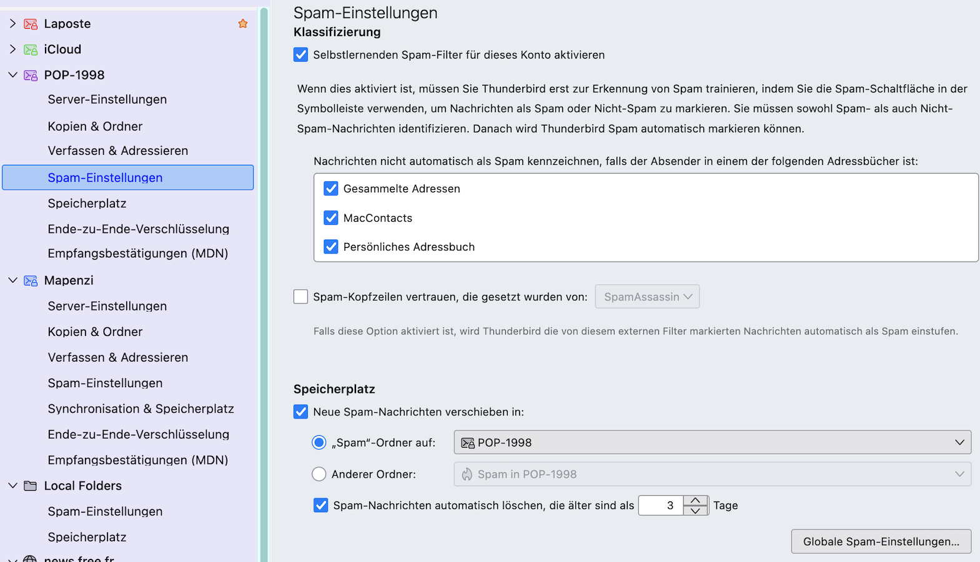Select the iCloud account row

pos(128,49)
